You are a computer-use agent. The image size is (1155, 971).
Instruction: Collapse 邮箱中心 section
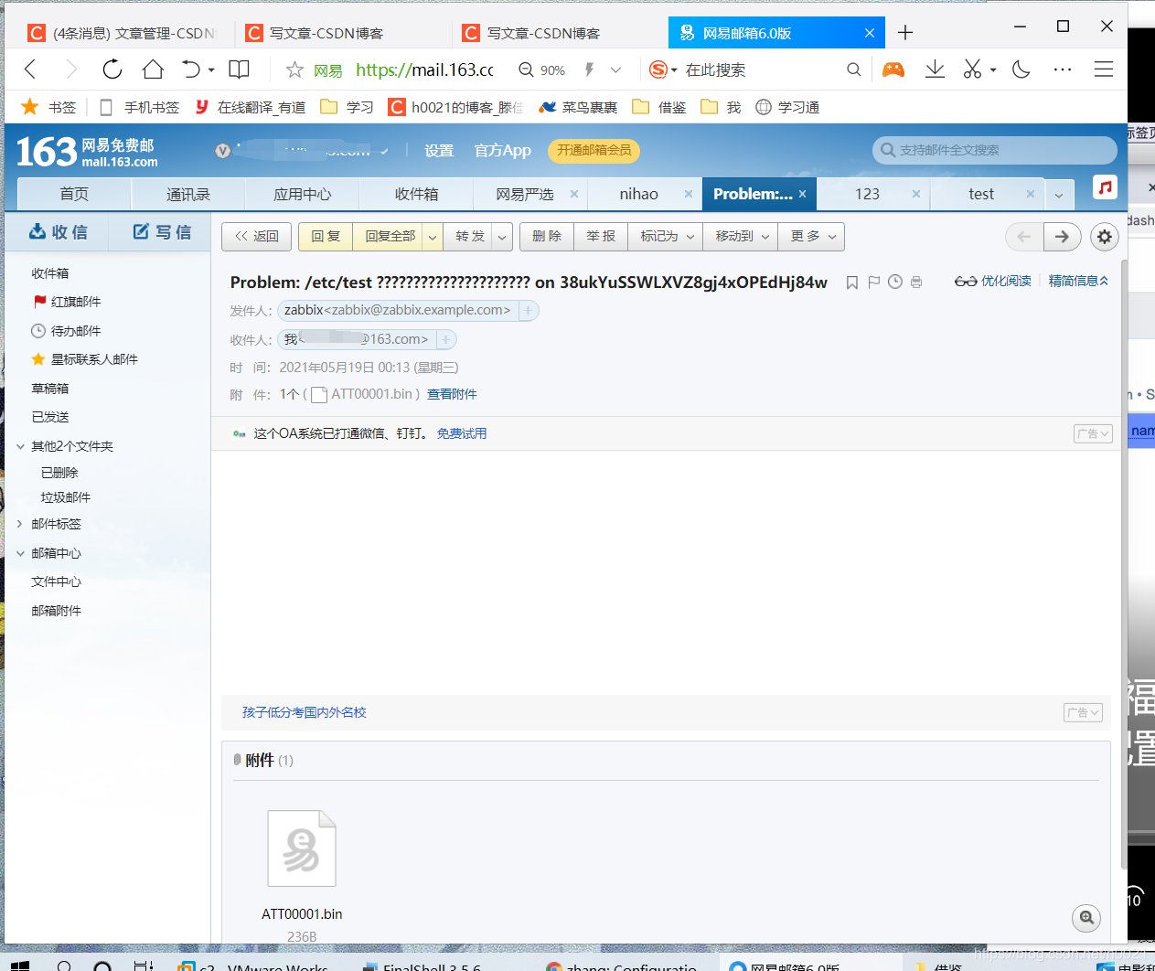point(20,553)
